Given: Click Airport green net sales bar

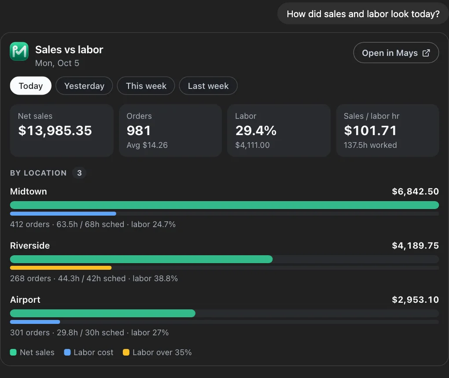Looking at the screenshot, I should tap(103, 313).
